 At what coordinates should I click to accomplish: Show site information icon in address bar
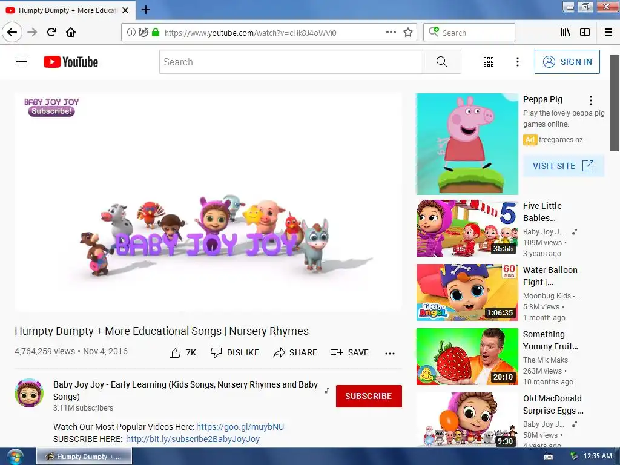coord(131,33)
